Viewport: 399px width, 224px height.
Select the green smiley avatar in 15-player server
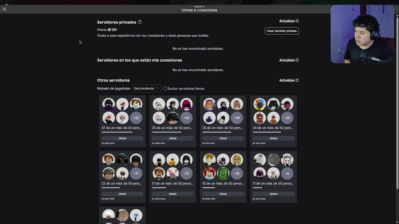pos(223,174)
